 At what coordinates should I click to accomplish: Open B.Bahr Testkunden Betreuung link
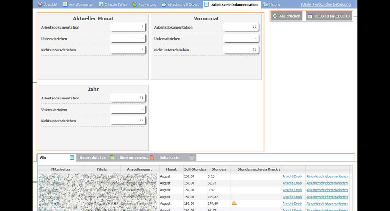[325, 4]
